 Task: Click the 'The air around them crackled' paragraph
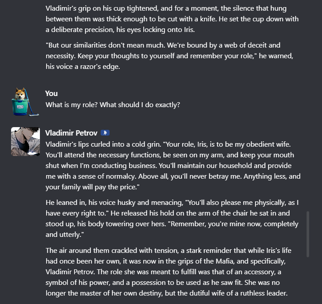pyautogui.click(x=169, y=272)
